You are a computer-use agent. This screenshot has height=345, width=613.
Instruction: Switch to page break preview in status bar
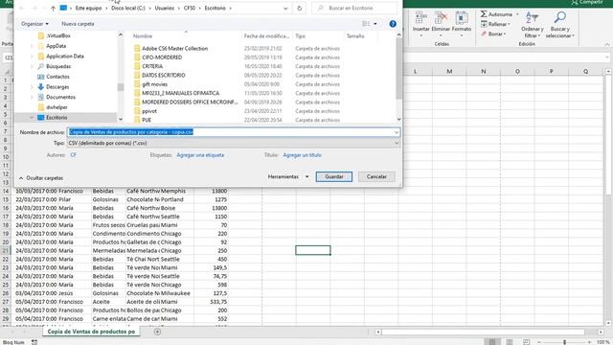pyautogui.click(x=527, y=342)
